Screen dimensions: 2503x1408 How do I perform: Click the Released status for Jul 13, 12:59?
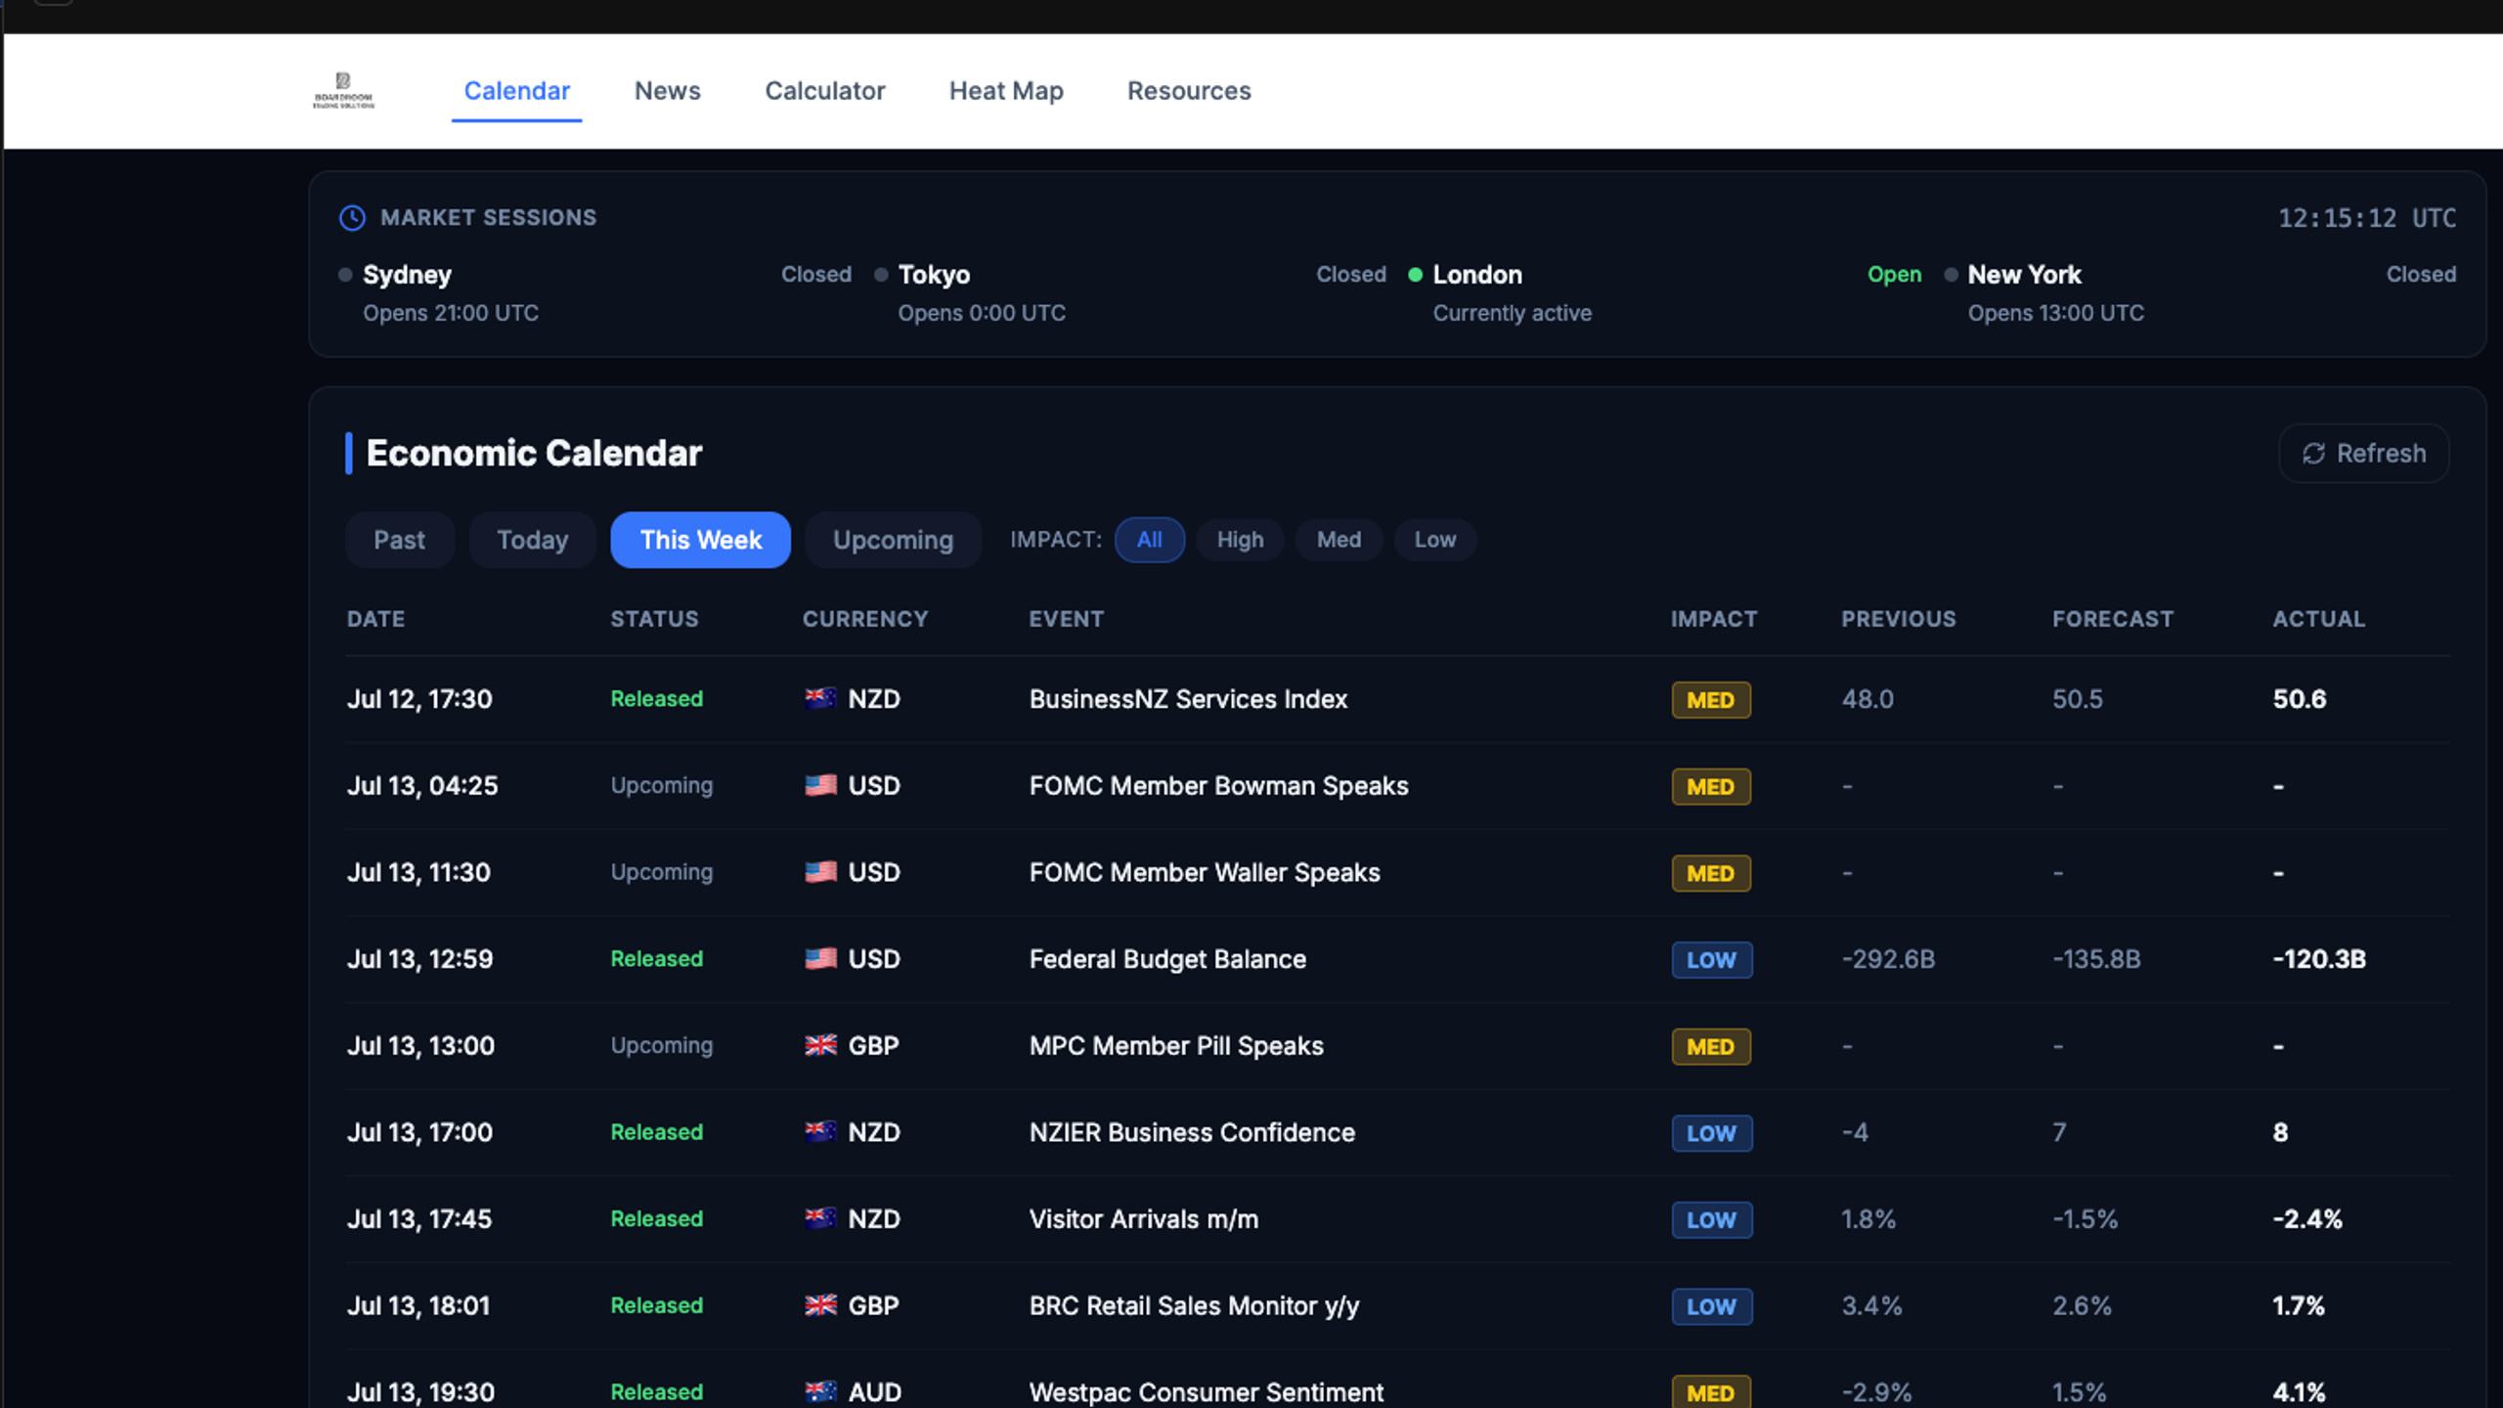click(656, 959)
